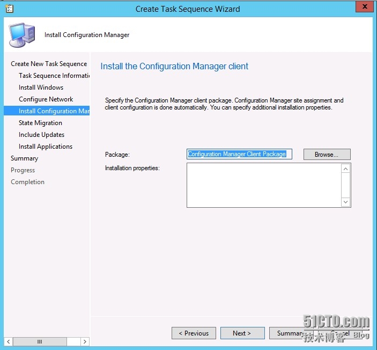Go back with the Previous button

[194, 333]
